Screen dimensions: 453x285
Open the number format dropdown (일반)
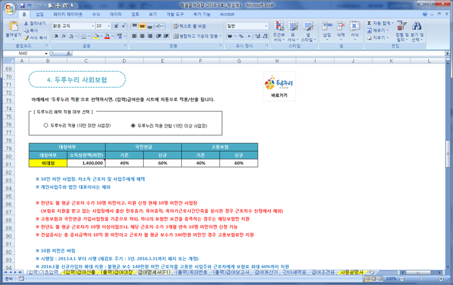[x=266, y=26]
